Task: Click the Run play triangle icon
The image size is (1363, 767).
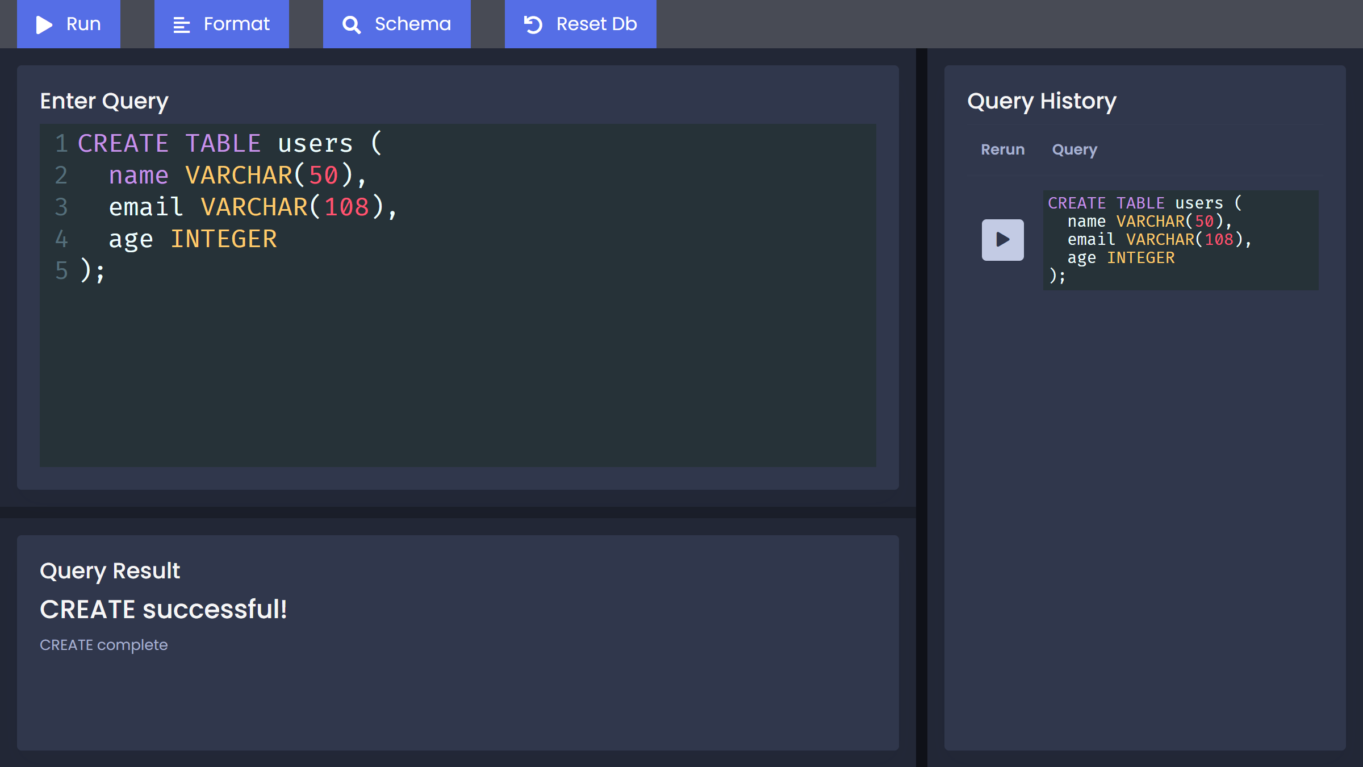Action: [x=44, y=24]
